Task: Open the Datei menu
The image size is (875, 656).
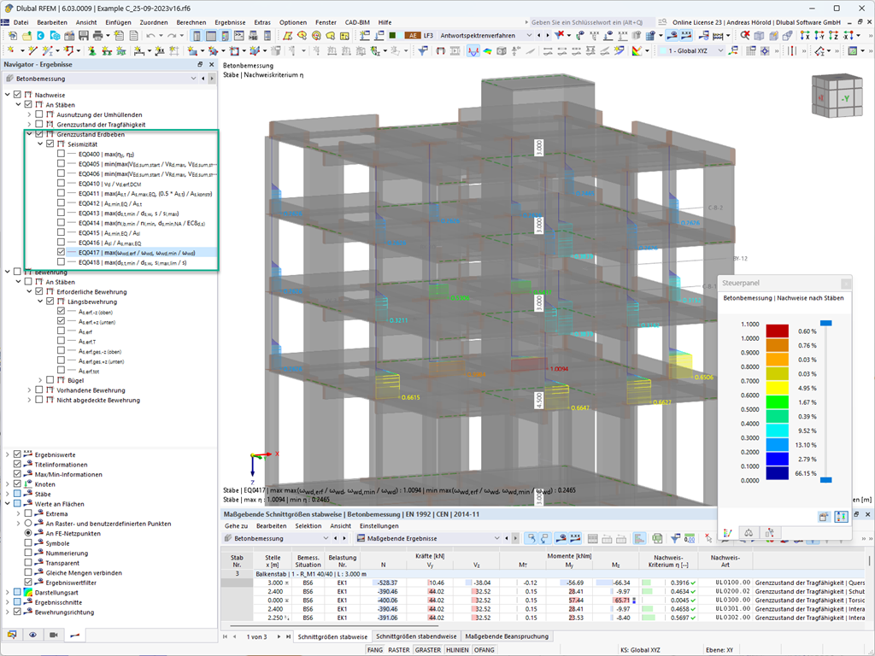Action: pyautogui.click(x=21, y=22)
